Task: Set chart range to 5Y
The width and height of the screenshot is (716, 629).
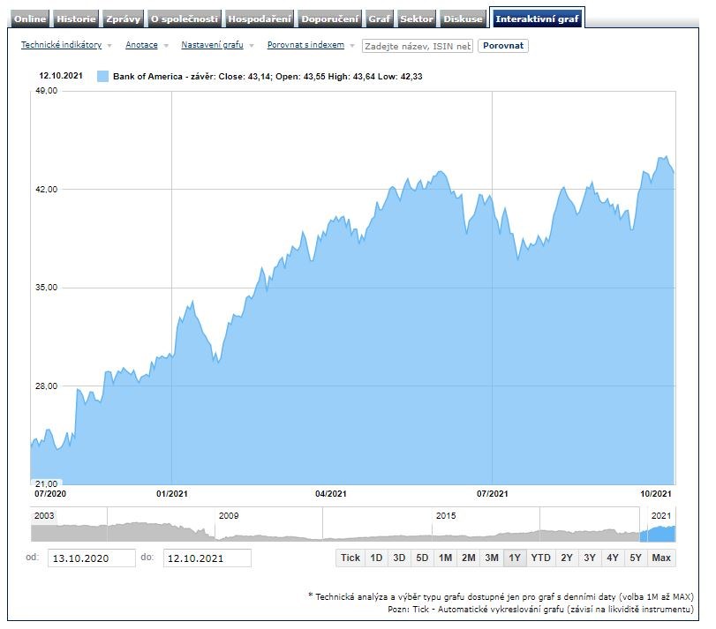Action: (635, 558)
